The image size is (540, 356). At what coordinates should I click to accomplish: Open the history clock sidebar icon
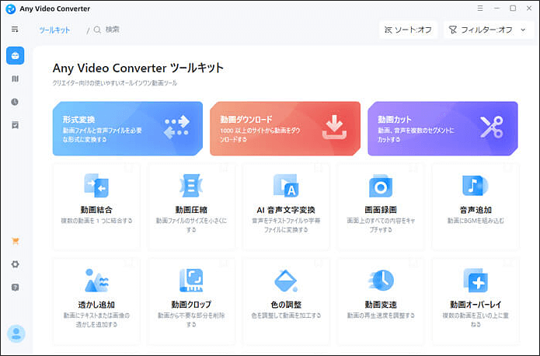[15, 102]
